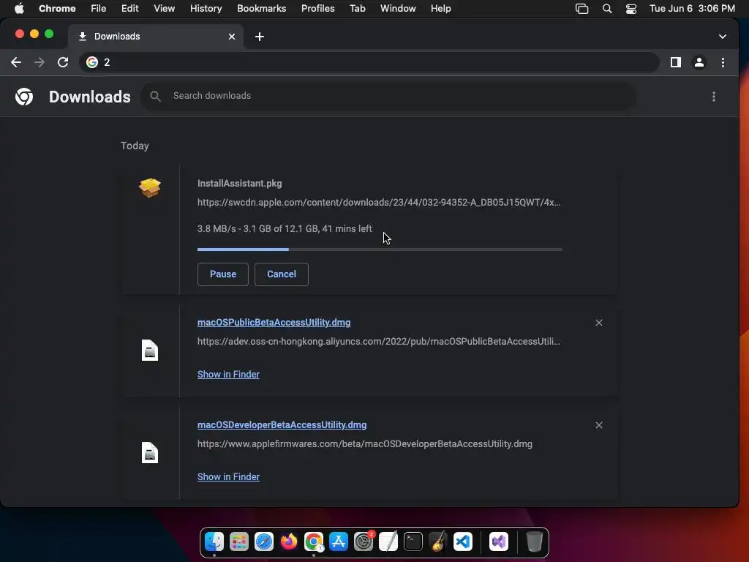Open System Settings in the dock
The height and width of the screenshot is (562, 749).
[364, 542]
